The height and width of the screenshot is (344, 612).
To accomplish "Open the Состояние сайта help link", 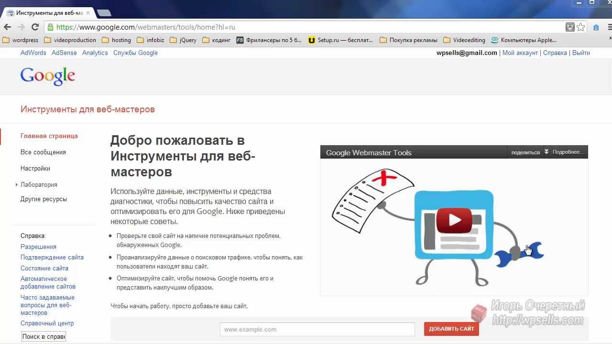I will (x=44, y=268).
